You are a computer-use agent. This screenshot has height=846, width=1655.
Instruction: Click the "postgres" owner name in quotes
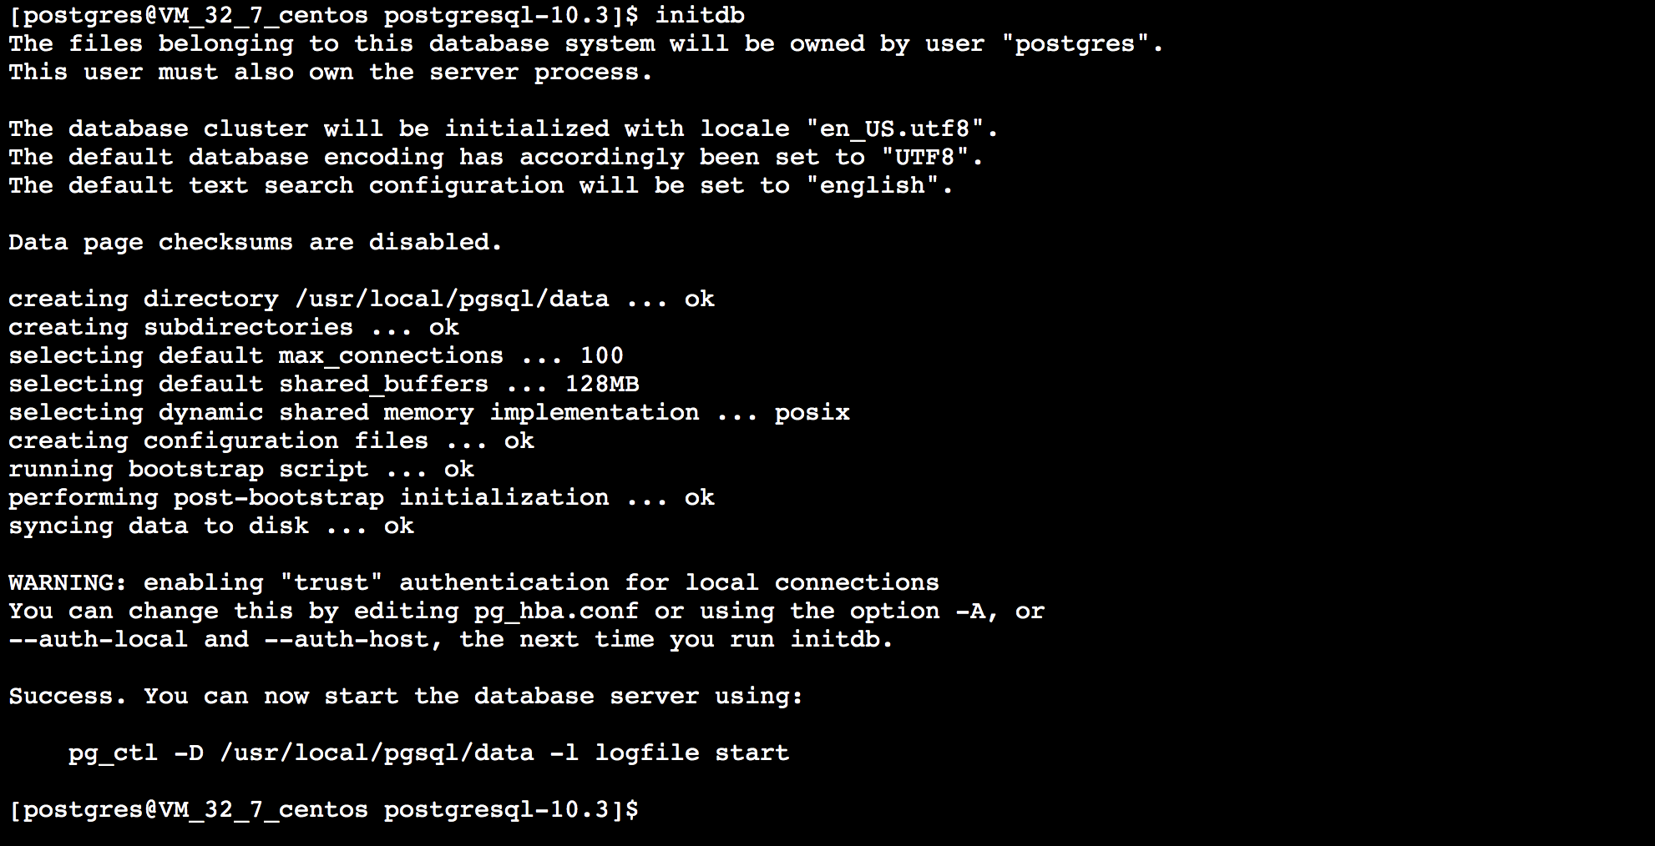click(x=1075, y=43)
